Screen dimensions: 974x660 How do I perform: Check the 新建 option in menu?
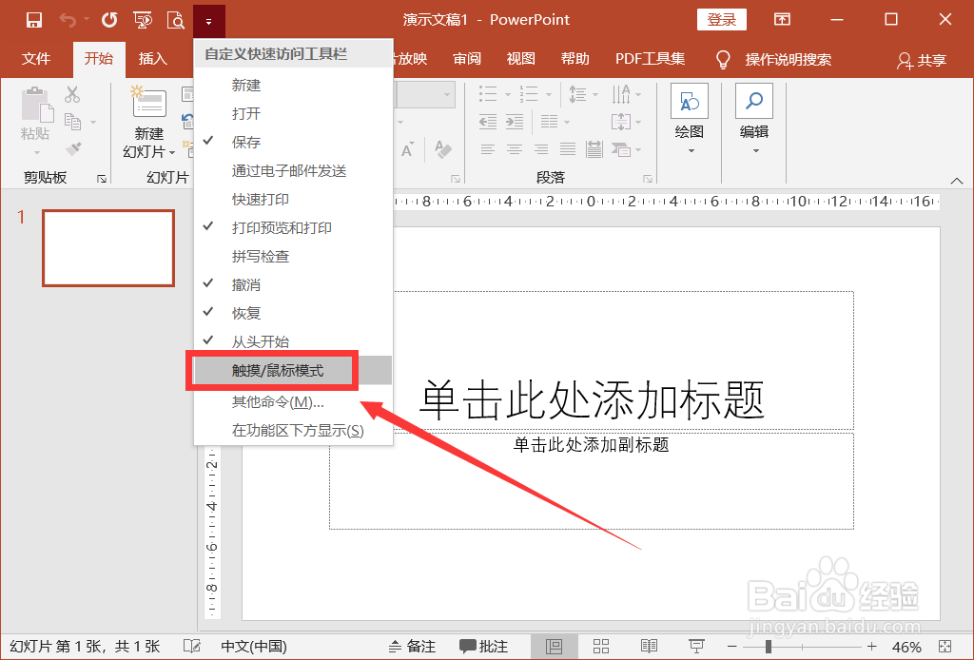click(x=293, y=85)
